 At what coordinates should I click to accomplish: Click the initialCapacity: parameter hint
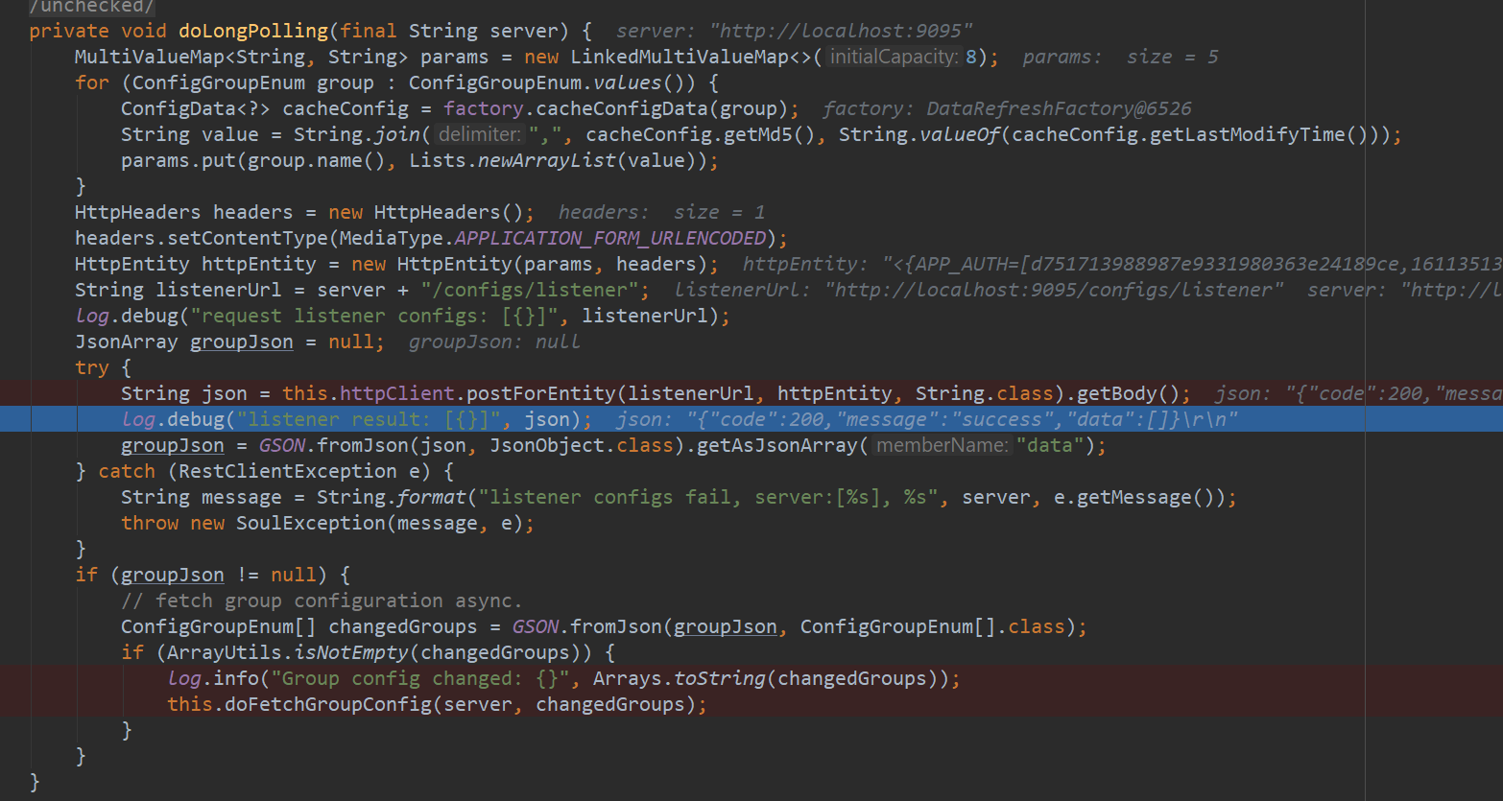tap(894, 57)
